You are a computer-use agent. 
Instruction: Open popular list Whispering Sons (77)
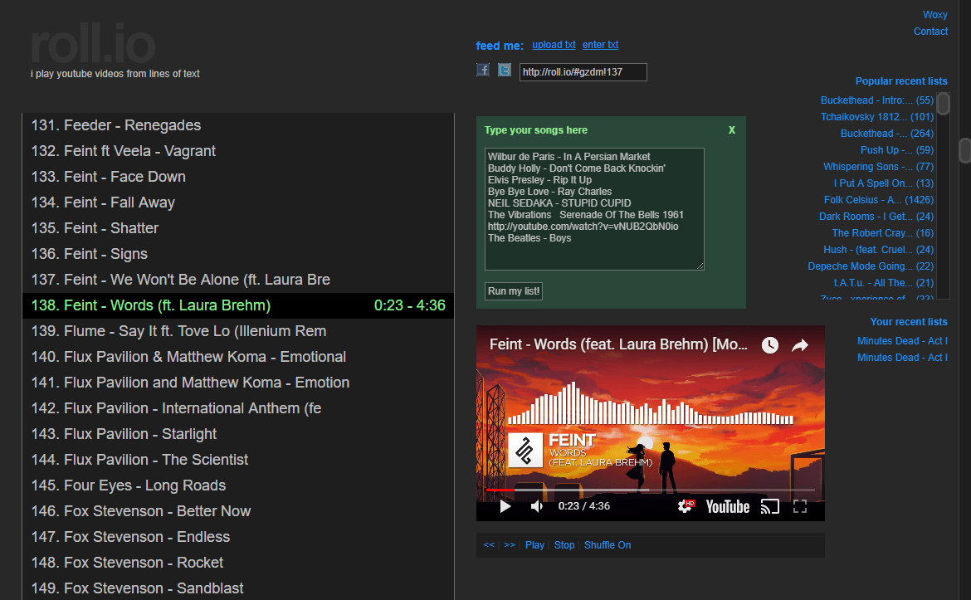(878, 167)
